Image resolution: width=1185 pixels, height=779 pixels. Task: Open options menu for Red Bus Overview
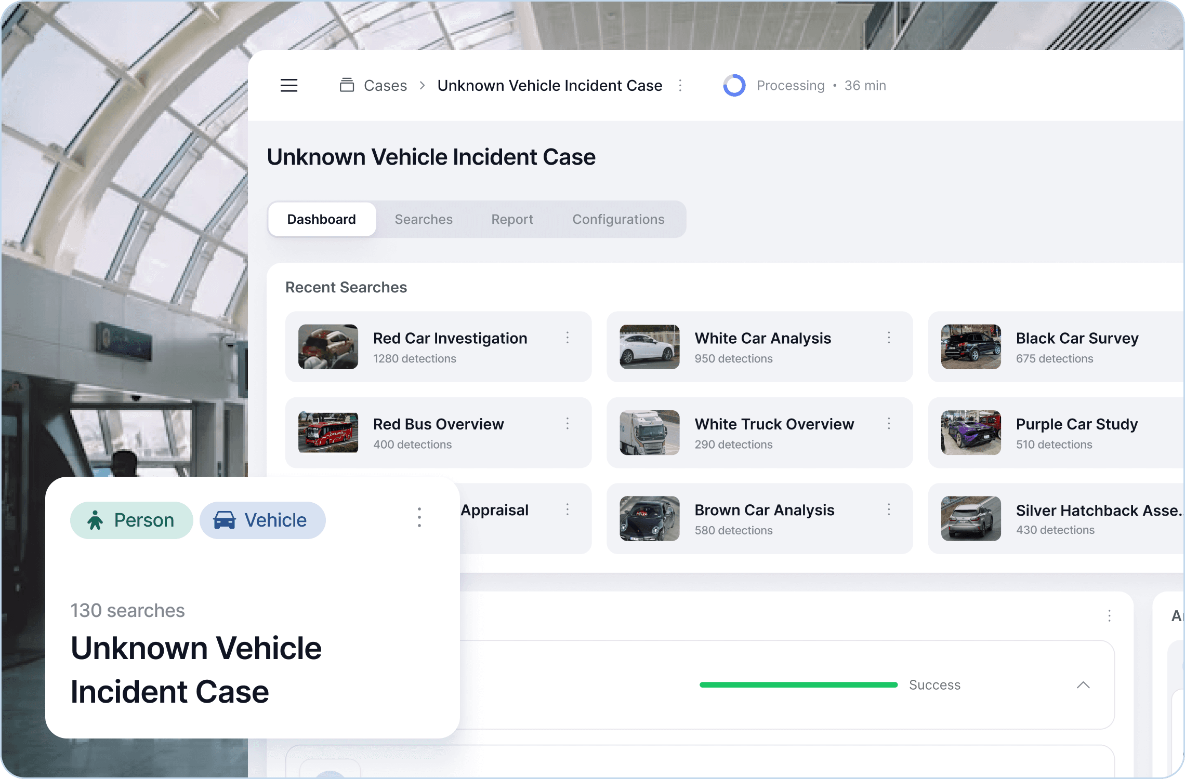(x=568, y=424)
